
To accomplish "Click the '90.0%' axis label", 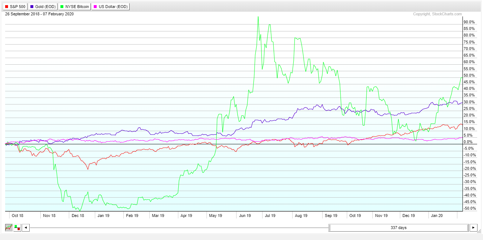I will click(x=469, y=22).
